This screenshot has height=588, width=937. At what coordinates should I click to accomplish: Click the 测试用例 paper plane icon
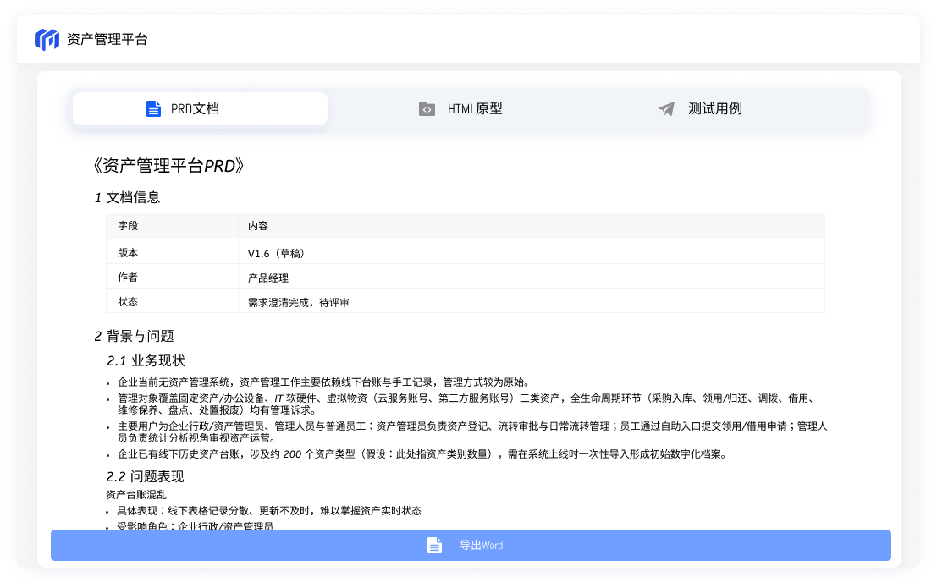tap(666, 109)
